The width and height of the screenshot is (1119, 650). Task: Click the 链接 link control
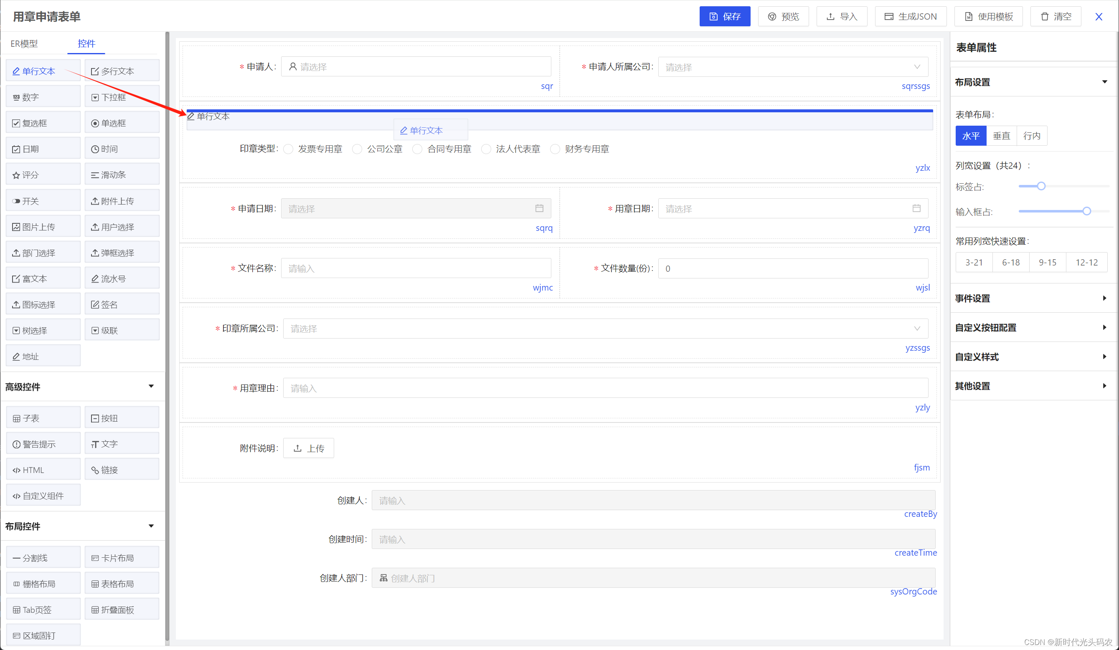tap(122, 469)
